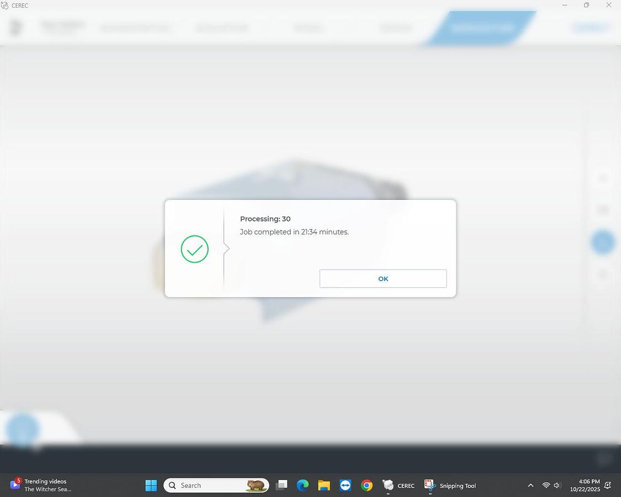621x497 pixels.
Task: Open the Wi-Fi network settings icon
Action: coord(546,485)
